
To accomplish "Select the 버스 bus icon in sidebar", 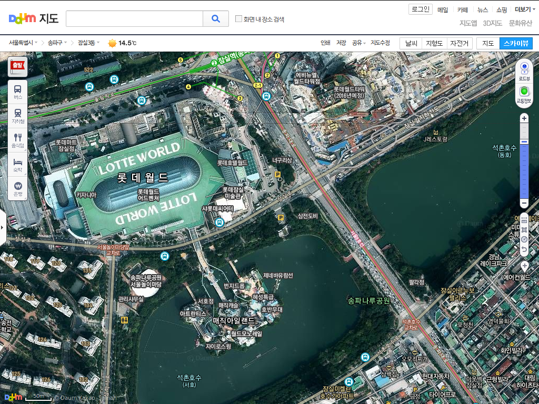I will pyautogui.click(x=18, y=92).
